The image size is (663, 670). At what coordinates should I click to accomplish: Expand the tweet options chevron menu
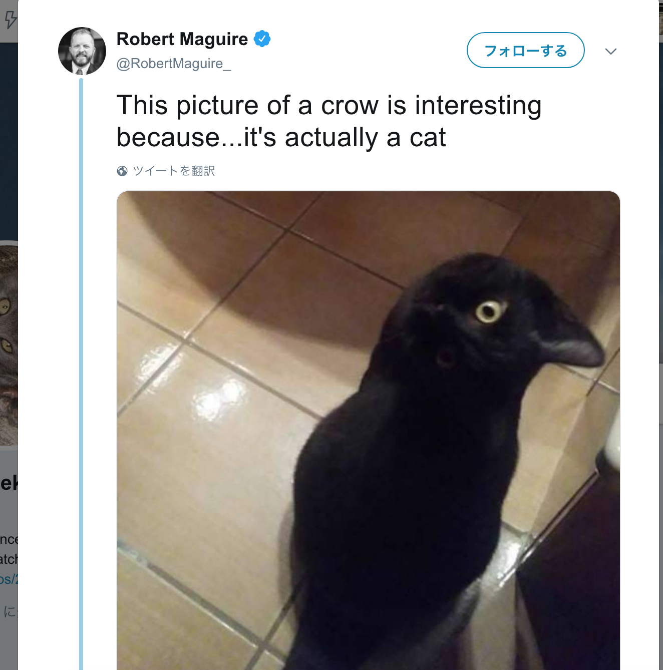[x=610, y=51]
